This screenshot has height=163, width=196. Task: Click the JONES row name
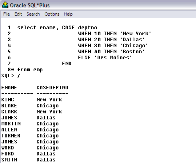coord(9,118)
